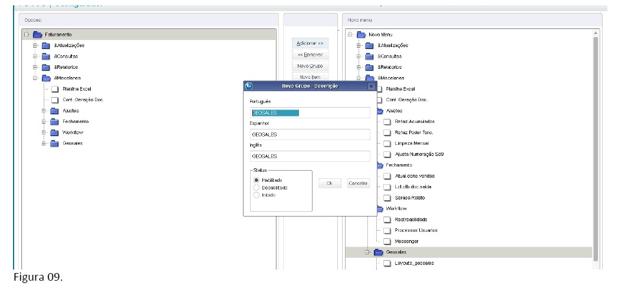Image resolution: width=618 pixels, height=296 pixels.
Task: Click Cancelar in the Novo Grupo dialog
Action: (359, 183)
